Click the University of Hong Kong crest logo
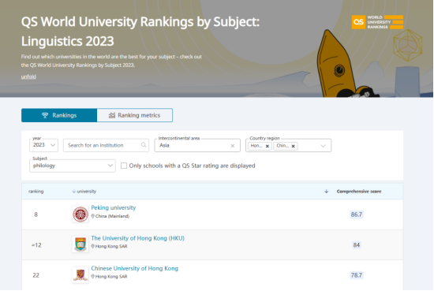 pyautogui.click(x=80, y=244)
